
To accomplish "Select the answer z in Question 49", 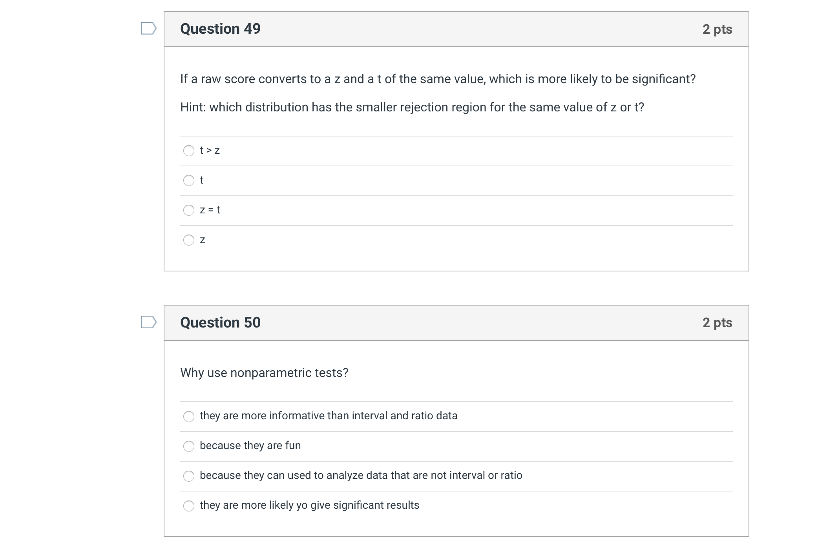I will coord(189,240).
